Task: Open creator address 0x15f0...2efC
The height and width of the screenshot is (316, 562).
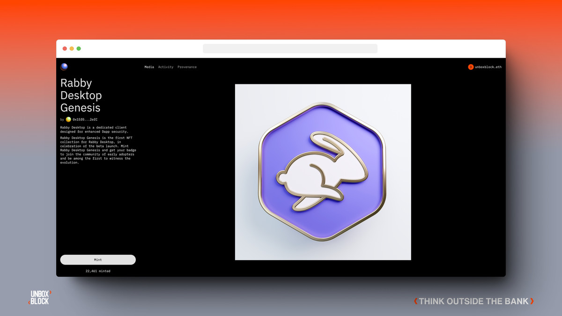Action: [85, 120]
